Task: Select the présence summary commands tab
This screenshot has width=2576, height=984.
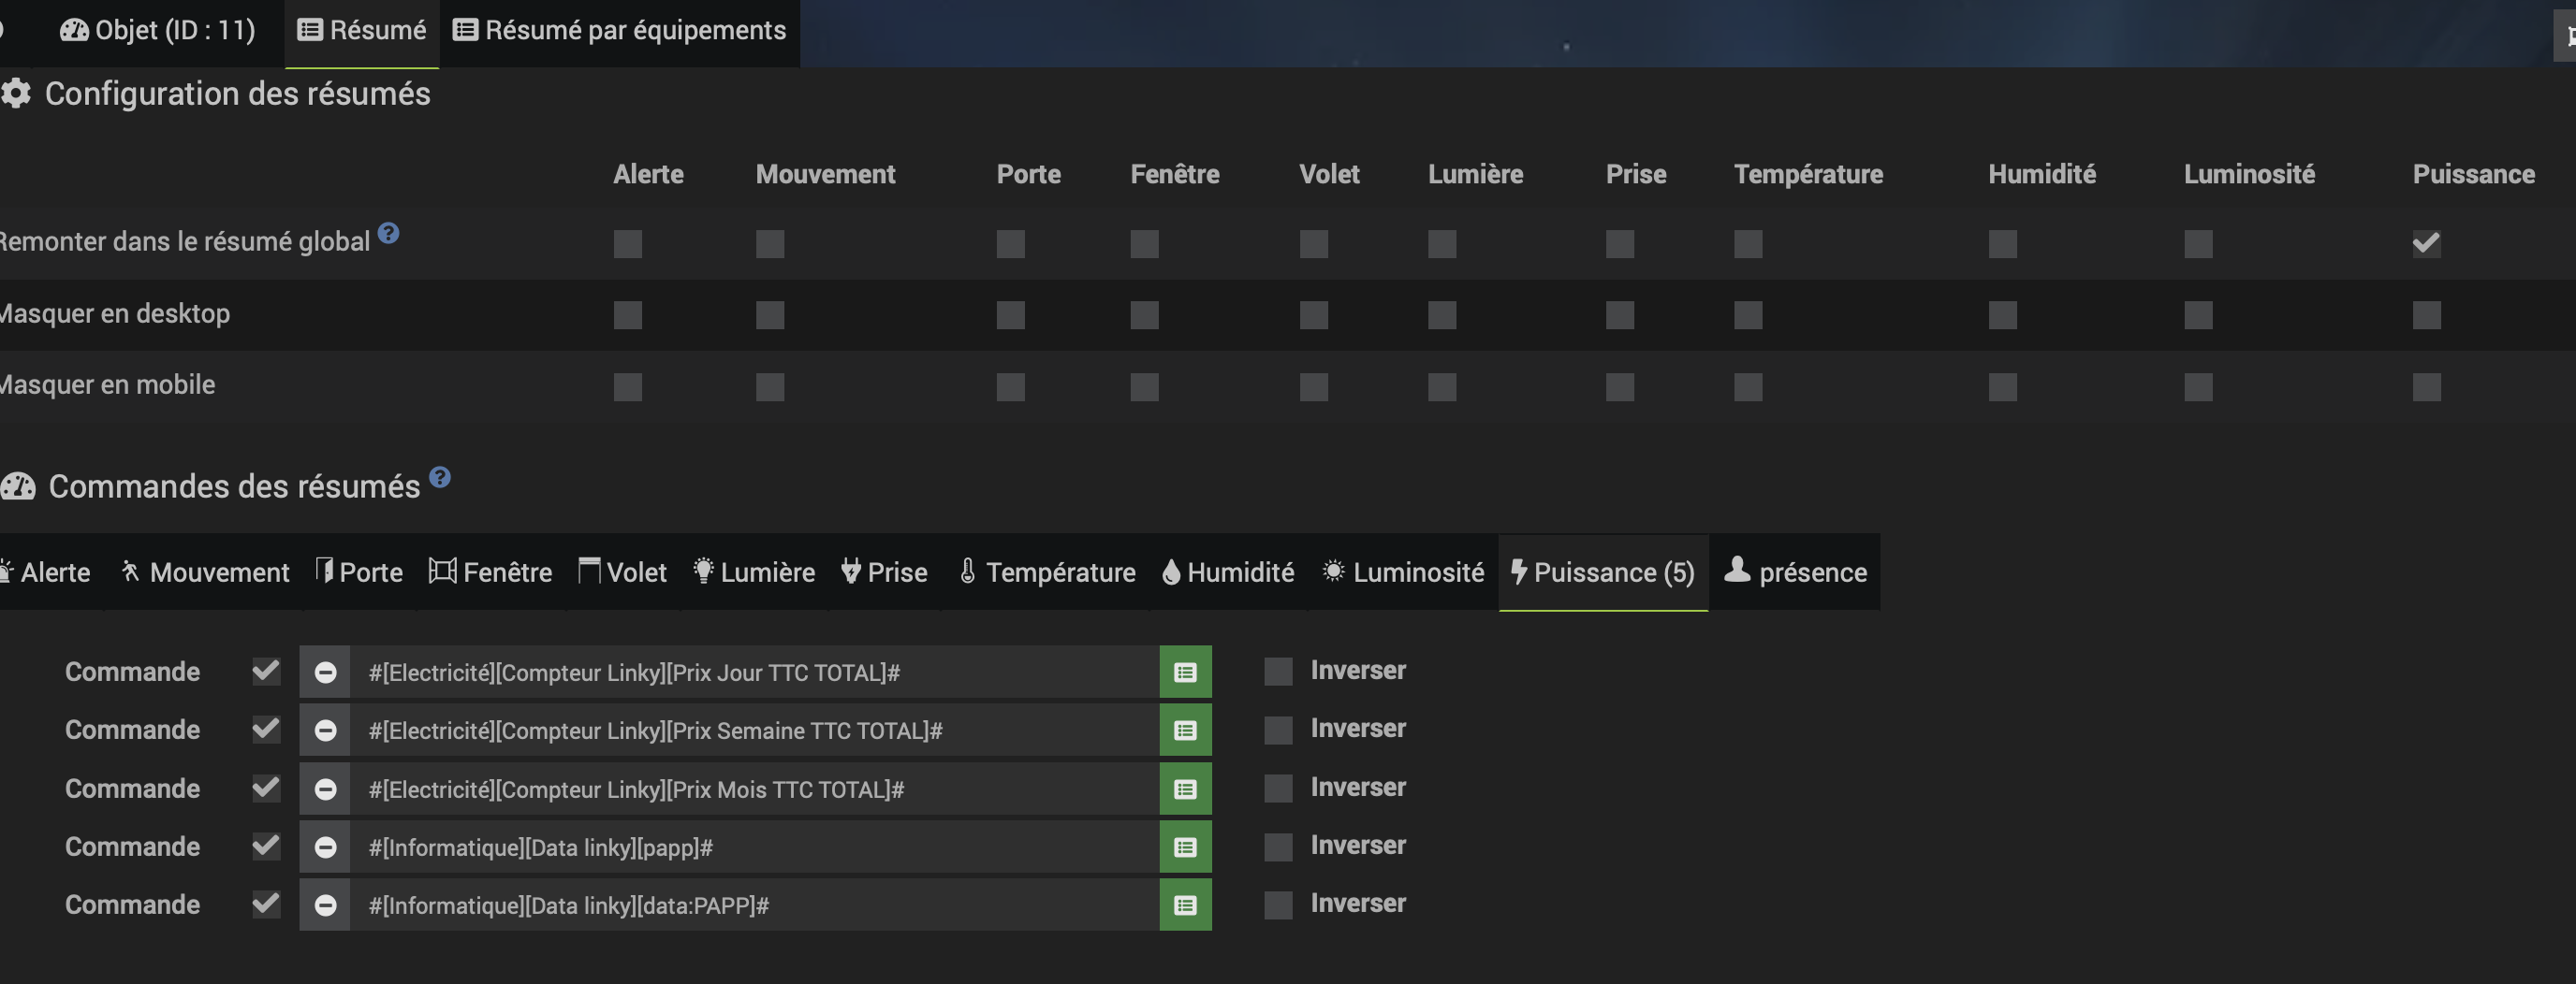Action: click(1795, 572)
